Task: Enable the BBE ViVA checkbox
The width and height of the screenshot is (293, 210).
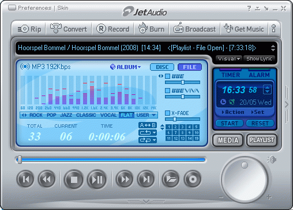Action: [168, 90]
